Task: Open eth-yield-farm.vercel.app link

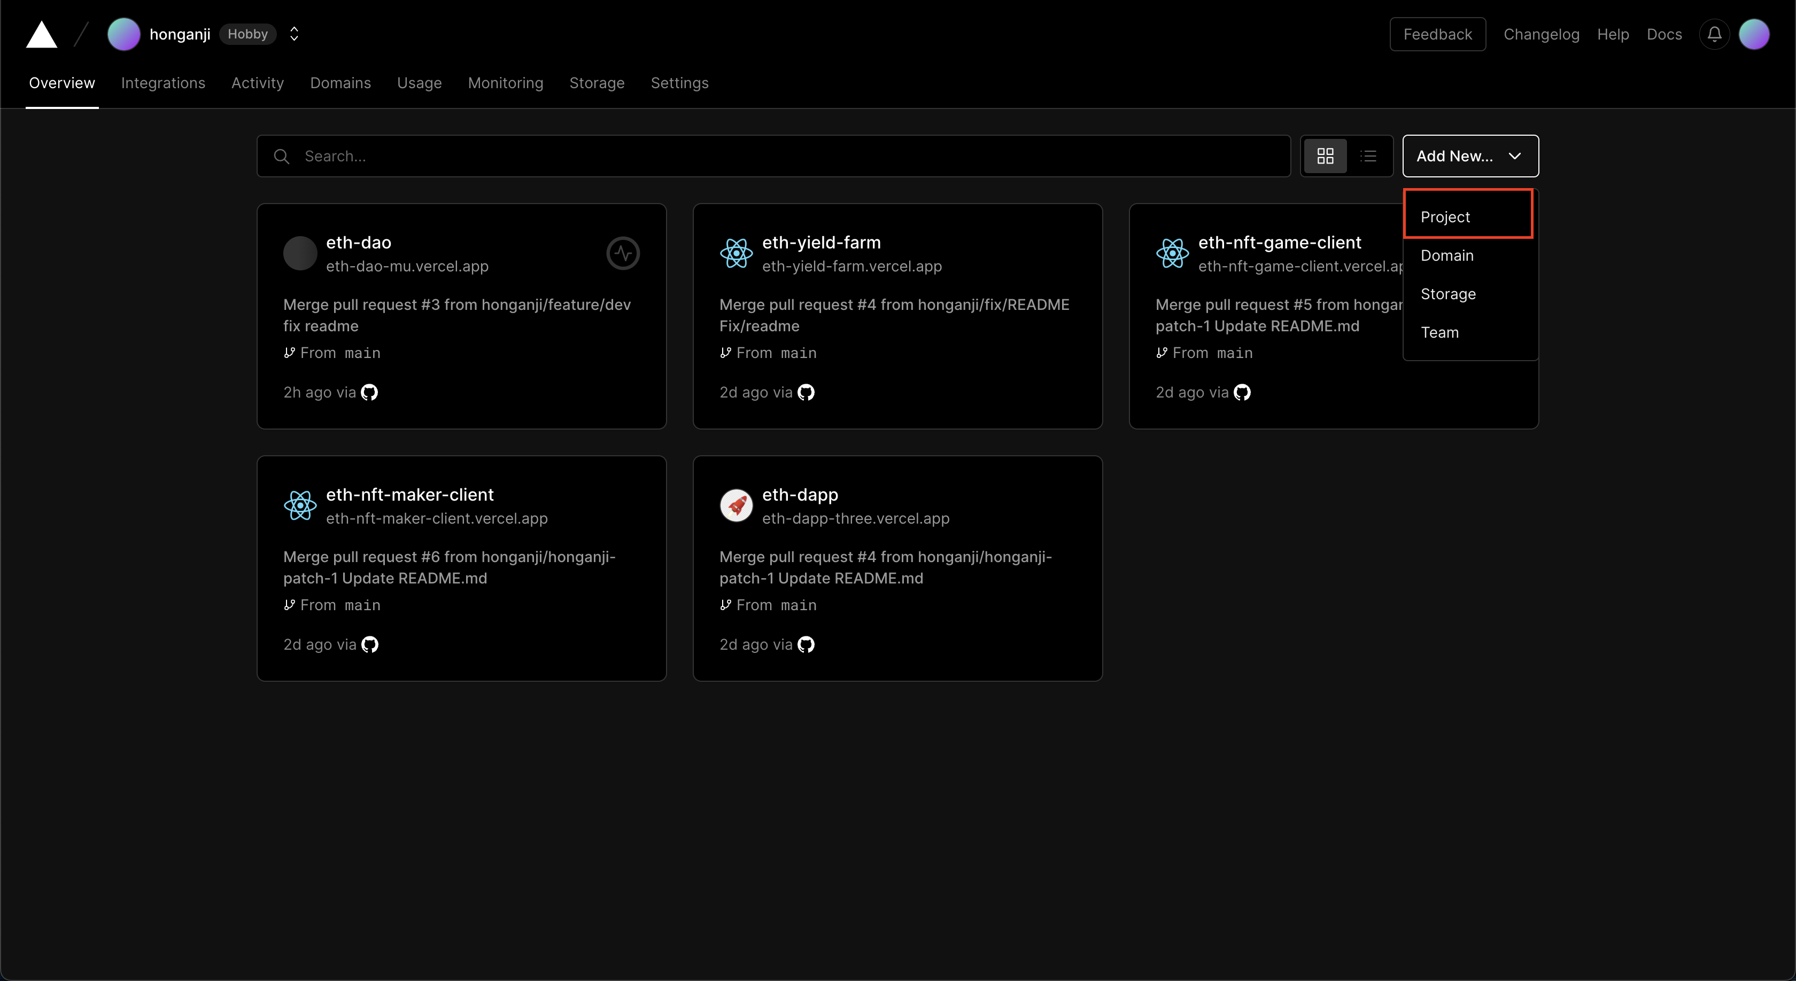Action: (852, 266)
